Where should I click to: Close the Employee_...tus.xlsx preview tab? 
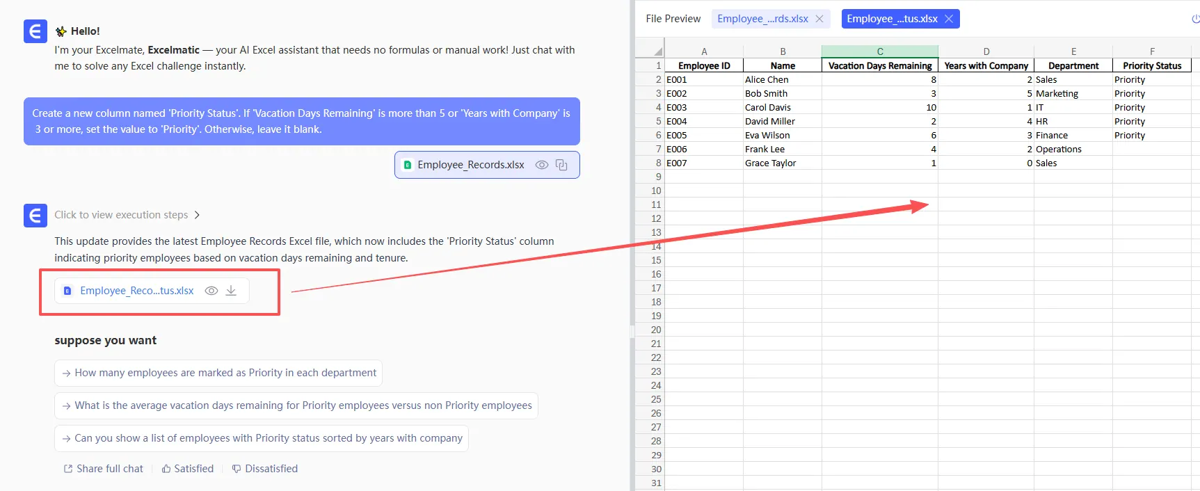949,19
